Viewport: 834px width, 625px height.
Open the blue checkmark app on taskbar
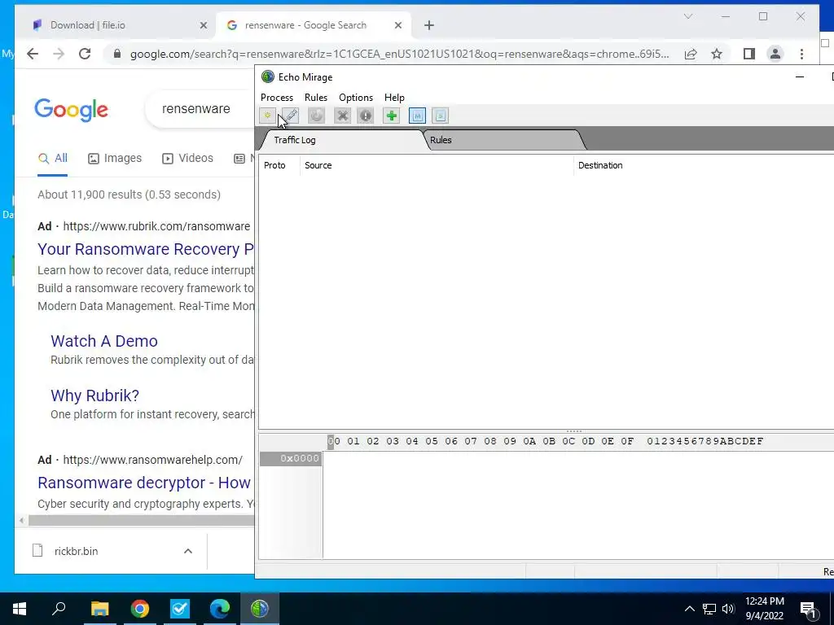(180, 608)
